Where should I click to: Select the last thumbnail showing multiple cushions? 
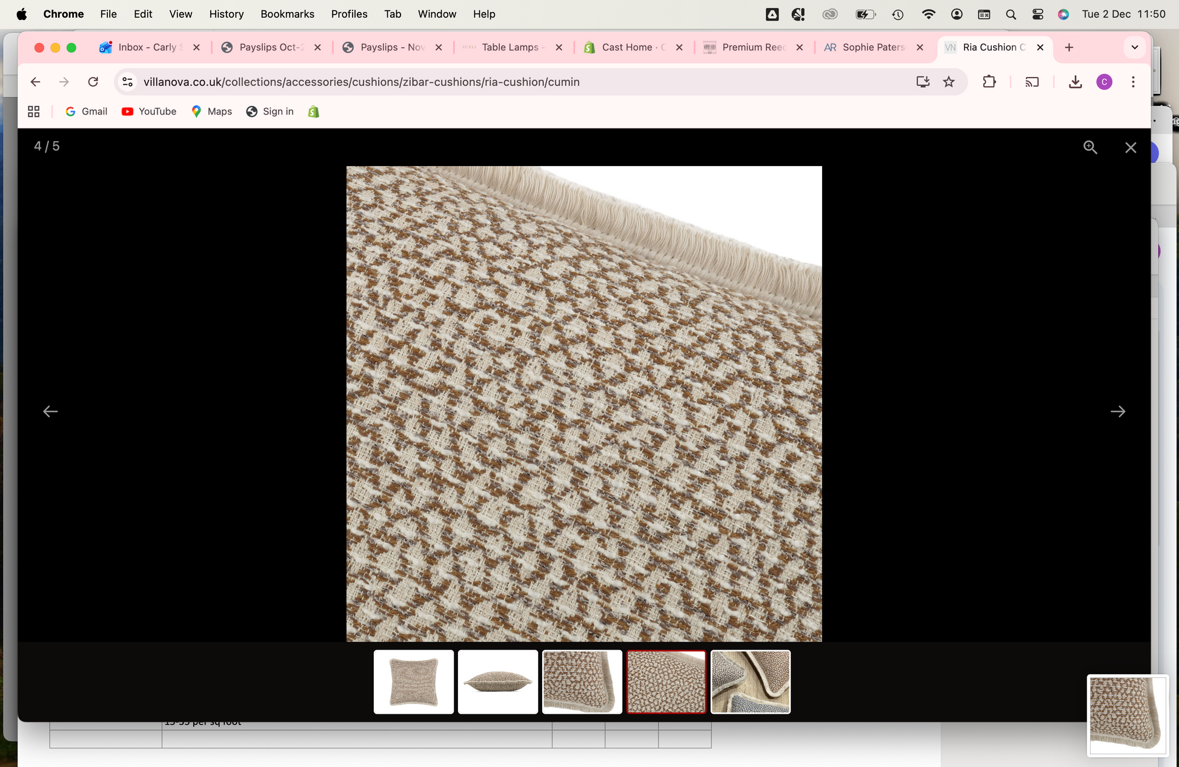click(x=750, y=682)
